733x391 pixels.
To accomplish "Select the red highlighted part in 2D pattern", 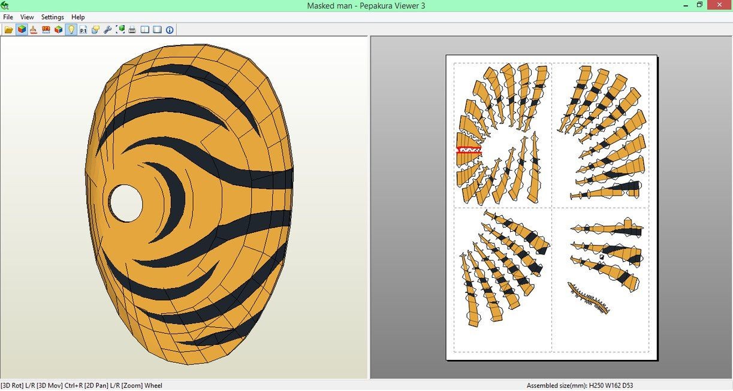I will (x=469, y=150).
